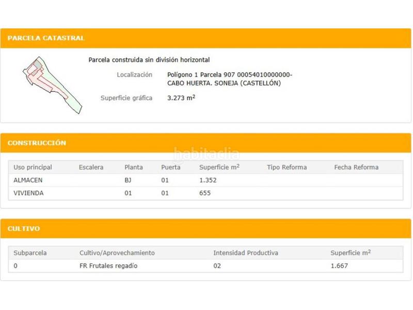
Task: Click the Escalera column header
Action: point(91,167)
